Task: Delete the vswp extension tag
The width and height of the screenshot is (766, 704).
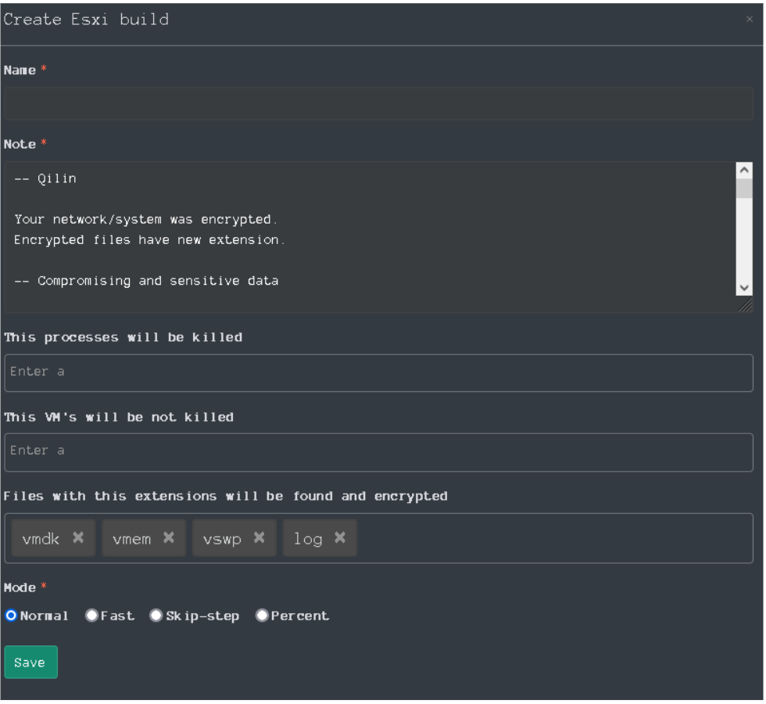Action: [x=260, y=538]
